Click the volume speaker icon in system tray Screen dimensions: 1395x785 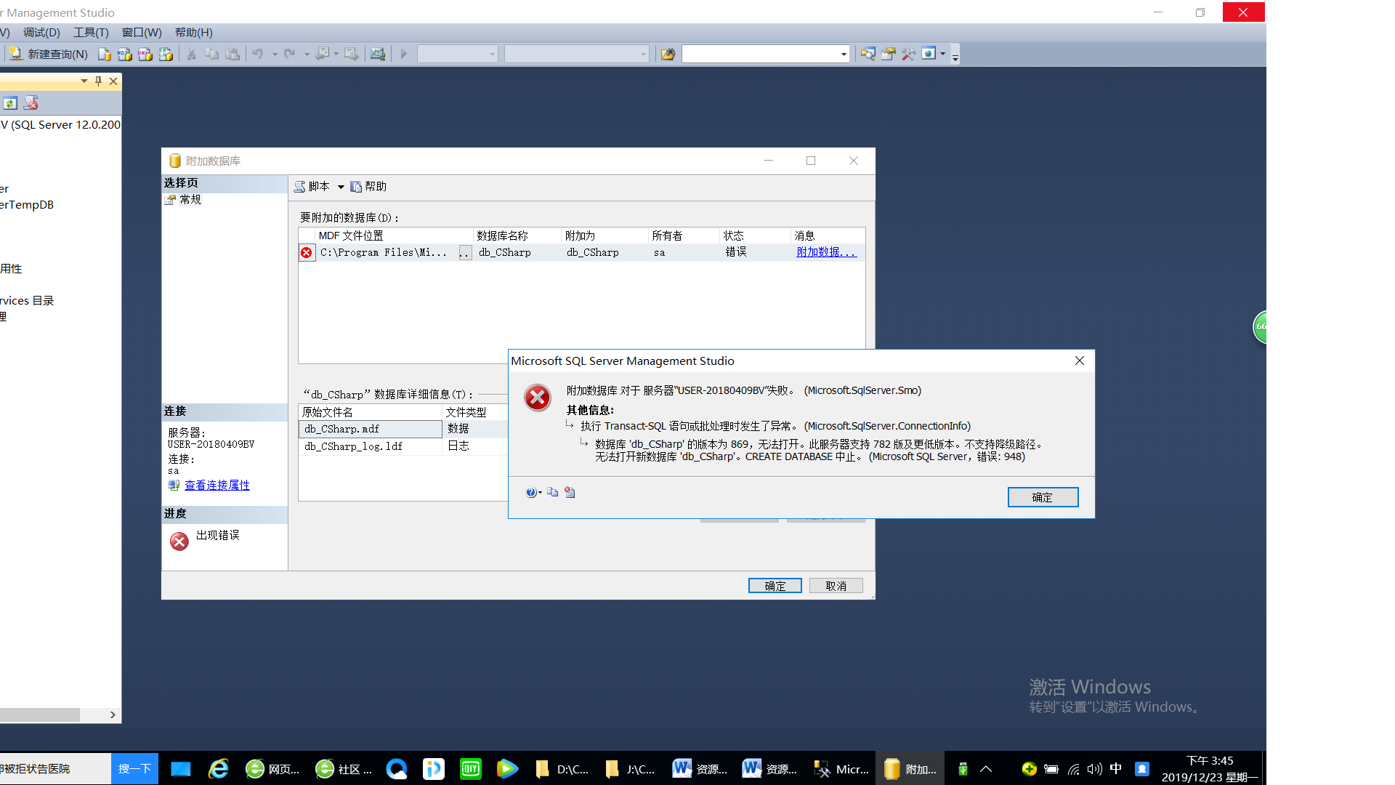[x=1094, y=768]
